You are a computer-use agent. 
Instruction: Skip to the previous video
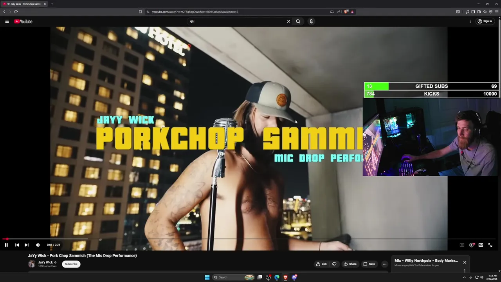click(17, 245)
